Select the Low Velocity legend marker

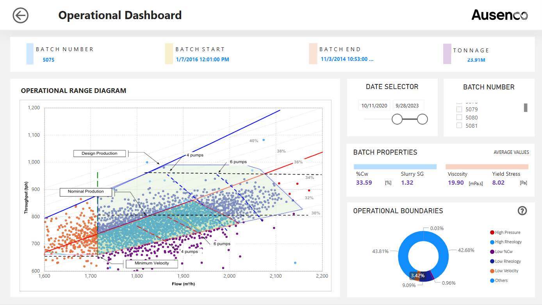click(x=492, y=271)
